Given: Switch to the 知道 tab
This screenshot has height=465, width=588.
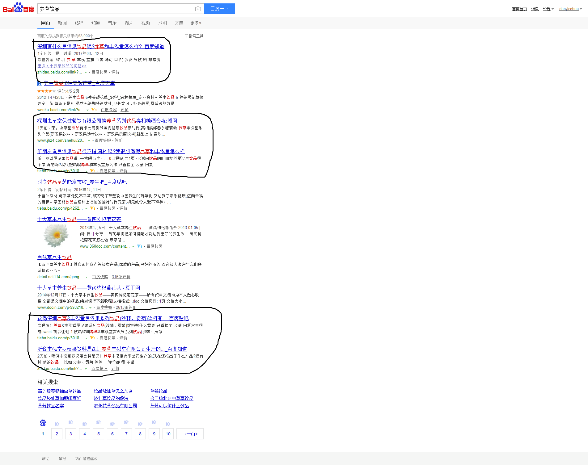Looking at the screenshot, I should [x=95, y=23].
